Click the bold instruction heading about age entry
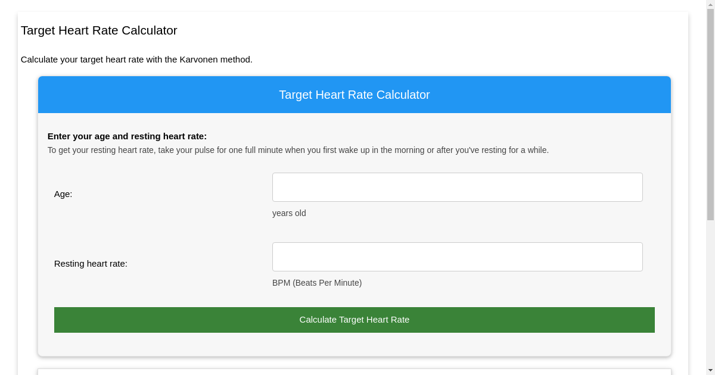 pos(127,136)
